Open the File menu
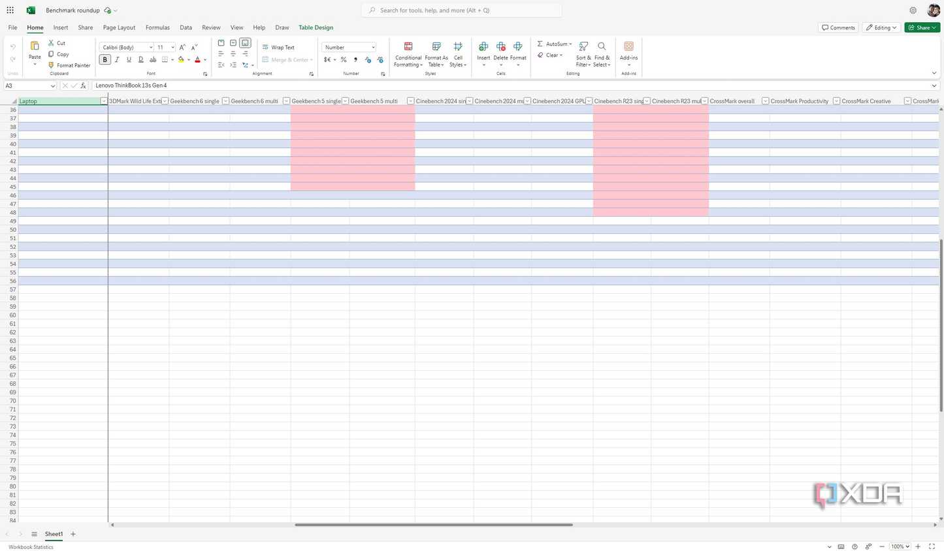Screen dimensions: 944x551 pyautogui.click(x=12, y=27)
